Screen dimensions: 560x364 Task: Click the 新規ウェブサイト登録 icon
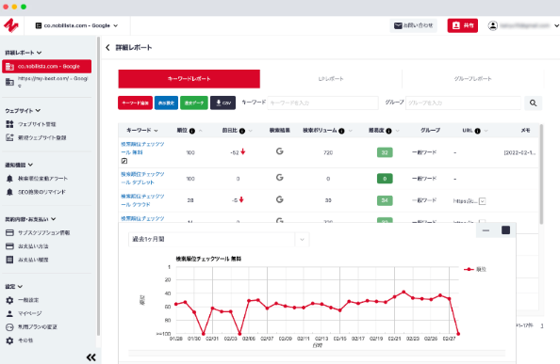click(x=9, y=137)
